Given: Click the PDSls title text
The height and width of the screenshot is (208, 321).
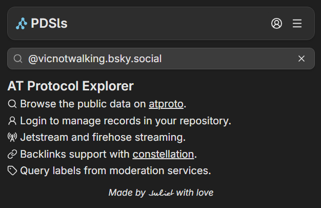Looking at the screenshot, I should [x=49, y=24].
